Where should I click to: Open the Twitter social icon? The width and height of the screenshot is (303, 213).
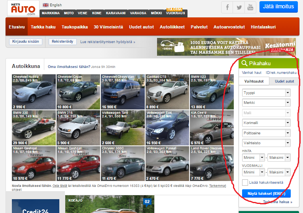point(239,8)
